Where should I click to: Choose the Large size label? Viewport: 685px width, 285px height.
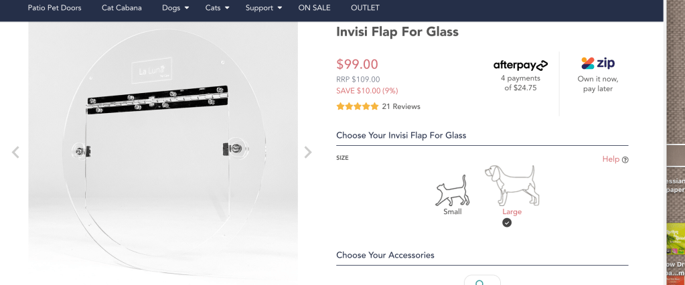pos(512,212)
